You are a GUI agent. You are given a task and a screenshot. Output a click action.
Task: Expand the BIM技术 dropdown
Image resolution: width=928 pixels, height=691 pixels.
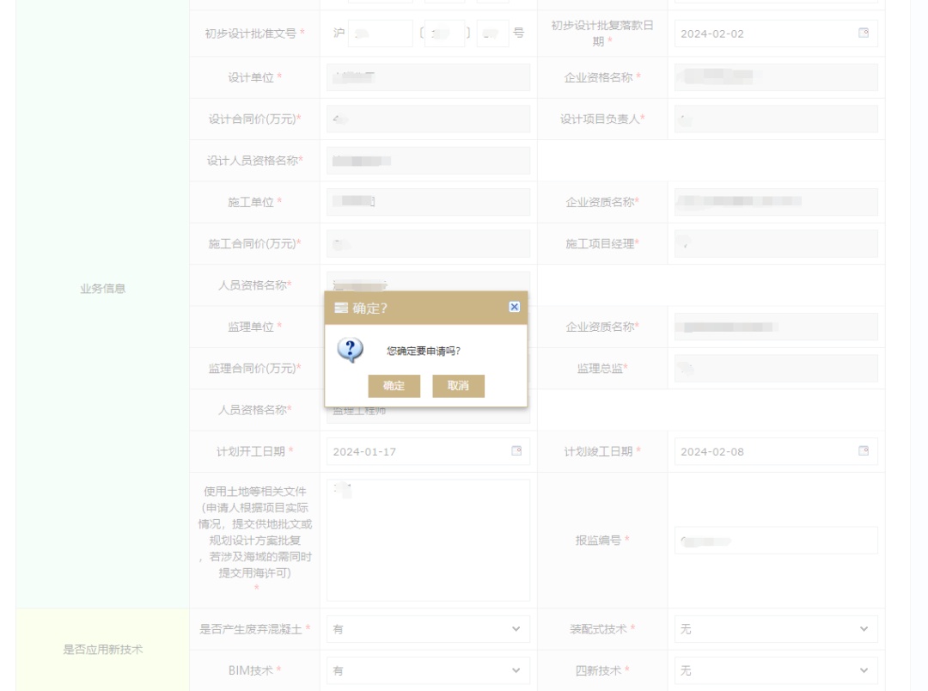point(428,670)
